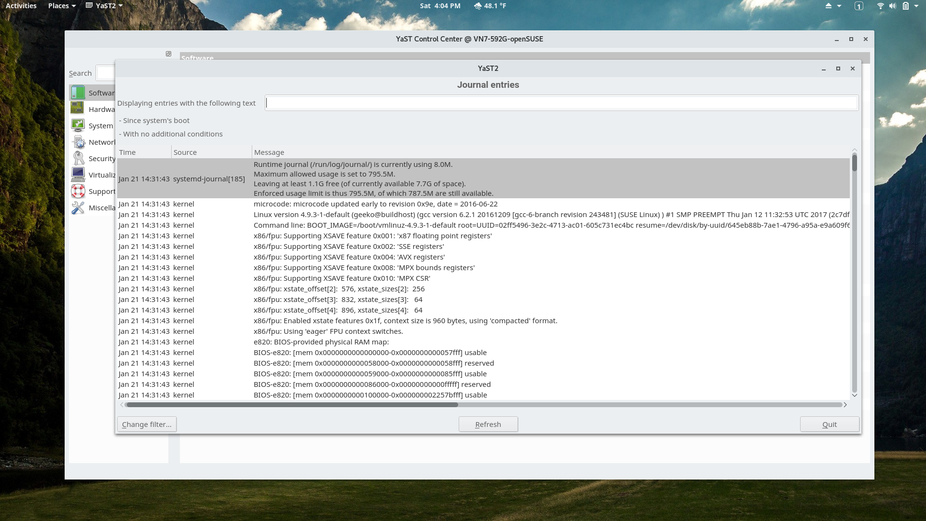Screen dimensions: 926x521
Task: Click volume speaker icon in top bar
Action: pos(893,6)
